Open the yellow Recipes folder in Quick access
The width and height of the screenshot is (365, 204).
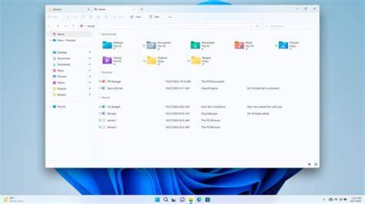(x=201, y=60)
